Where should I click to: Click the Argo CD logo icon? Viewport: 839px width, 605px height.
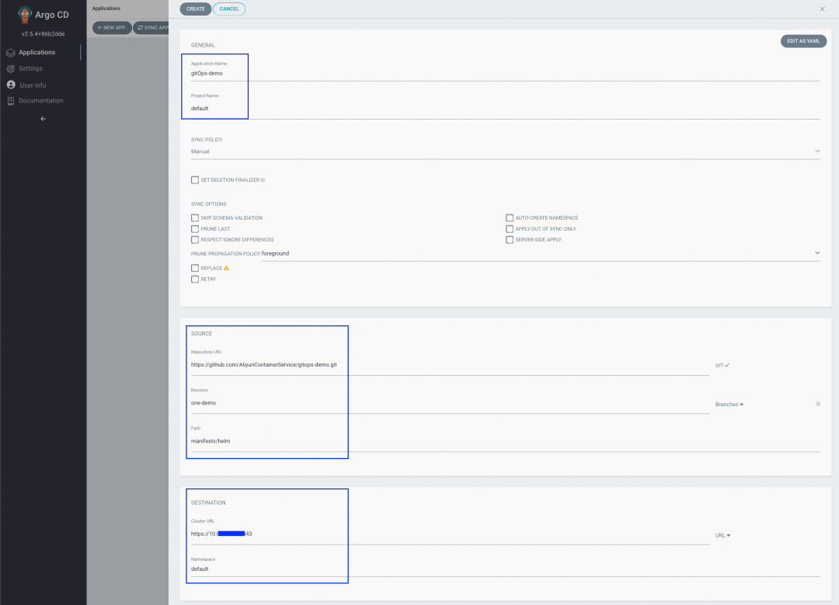[x=25, y=15]
